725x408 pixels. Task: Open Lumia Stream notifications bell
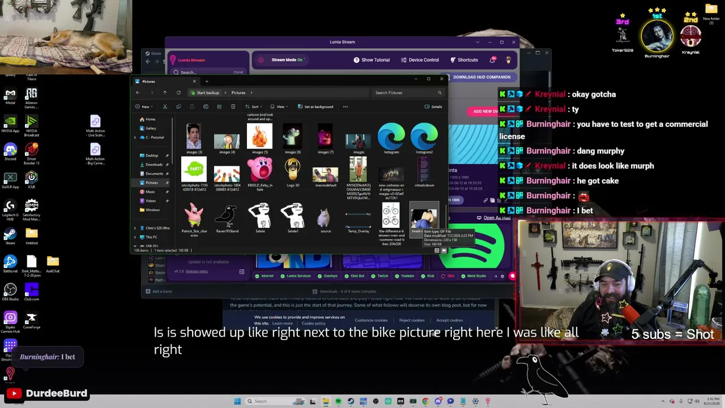(493, 59)
